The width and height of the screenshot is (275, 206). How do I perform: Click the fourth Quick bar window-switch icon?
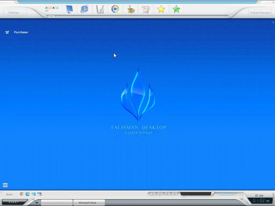(x=39, y=194)
